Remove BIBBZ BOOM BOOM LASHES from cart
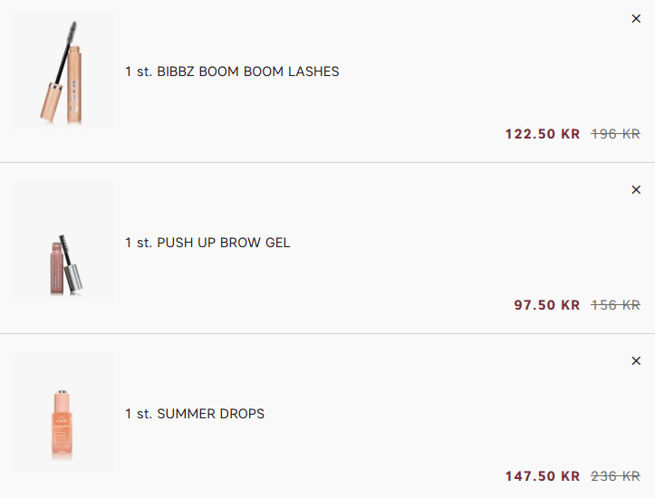The height and width of the screenshot is (498, 655). point(636,19)
